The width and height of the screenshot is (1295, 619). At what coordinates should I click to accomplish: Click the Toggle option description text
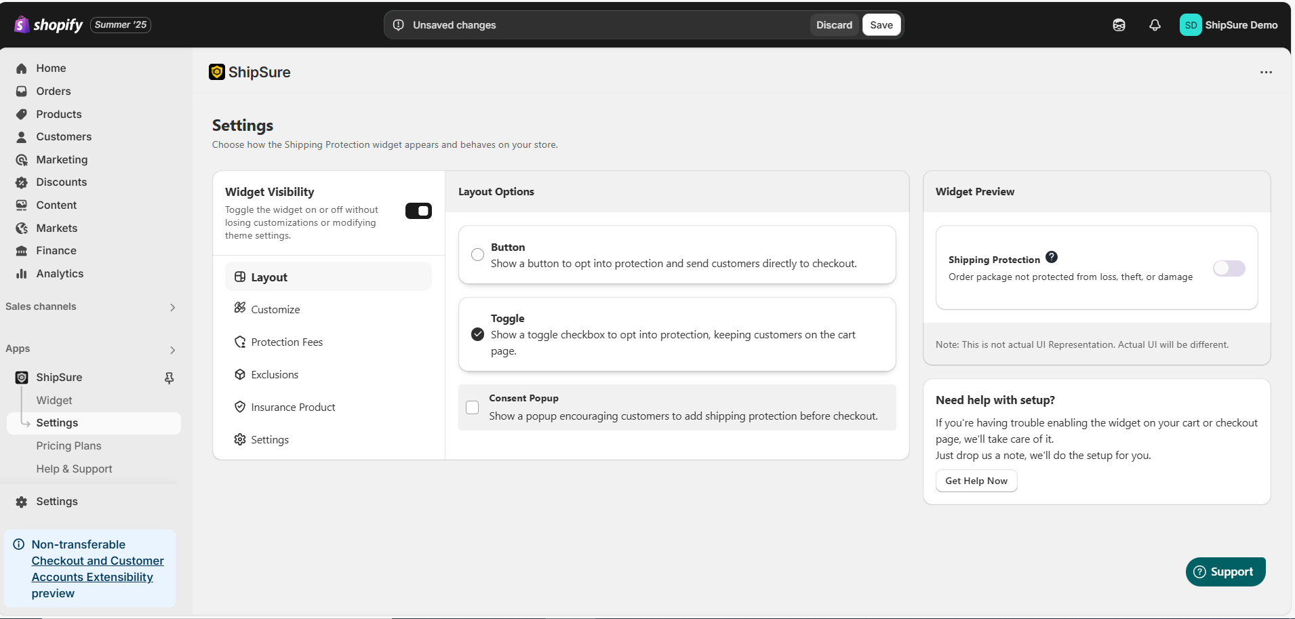click(673, 343)
